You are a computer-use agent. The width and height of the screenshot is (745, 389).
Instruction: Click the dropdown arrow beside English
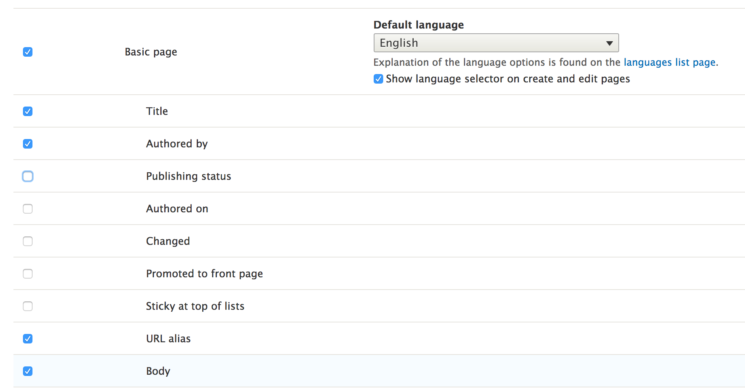pyautogui.click(x=609, y=43)
